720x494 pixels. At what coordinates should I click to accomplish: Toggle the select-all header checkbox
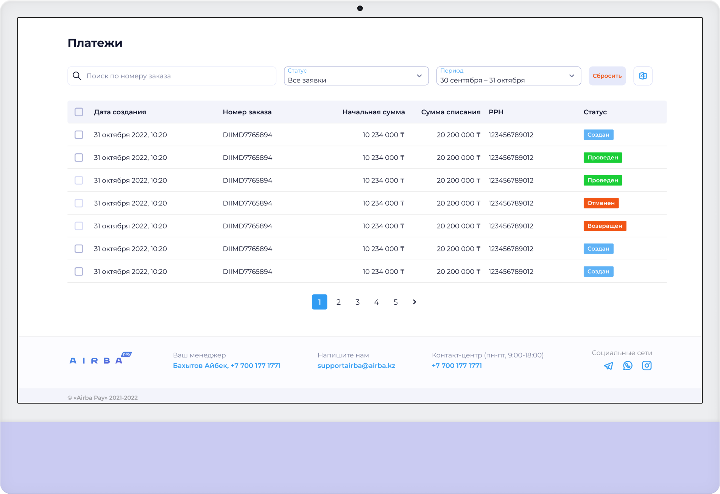[x=79, y=112]
